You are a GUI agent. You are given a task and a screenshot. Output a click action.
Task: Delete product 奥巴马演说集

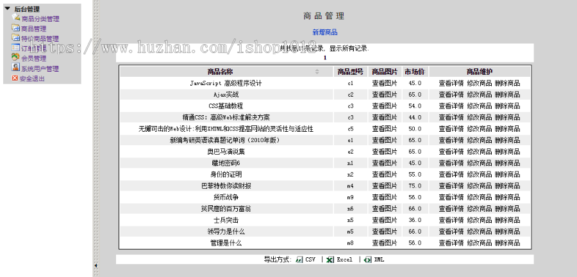508,152
